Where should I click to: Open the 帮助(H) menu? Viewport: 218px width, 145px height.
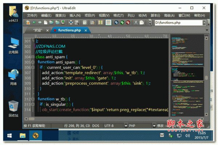click(x=199, y=15)
